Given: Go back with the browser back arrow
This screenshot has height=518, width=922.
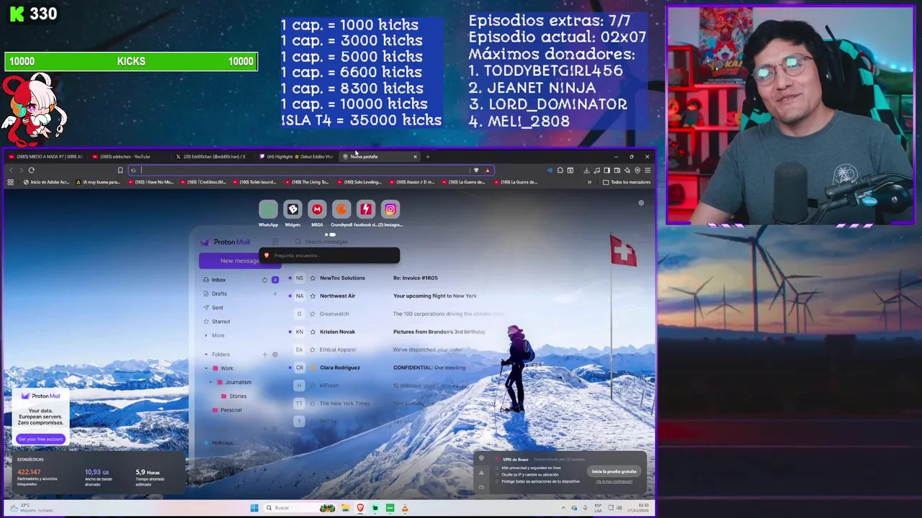Looking at the screenshot, I should click(11, 171).
